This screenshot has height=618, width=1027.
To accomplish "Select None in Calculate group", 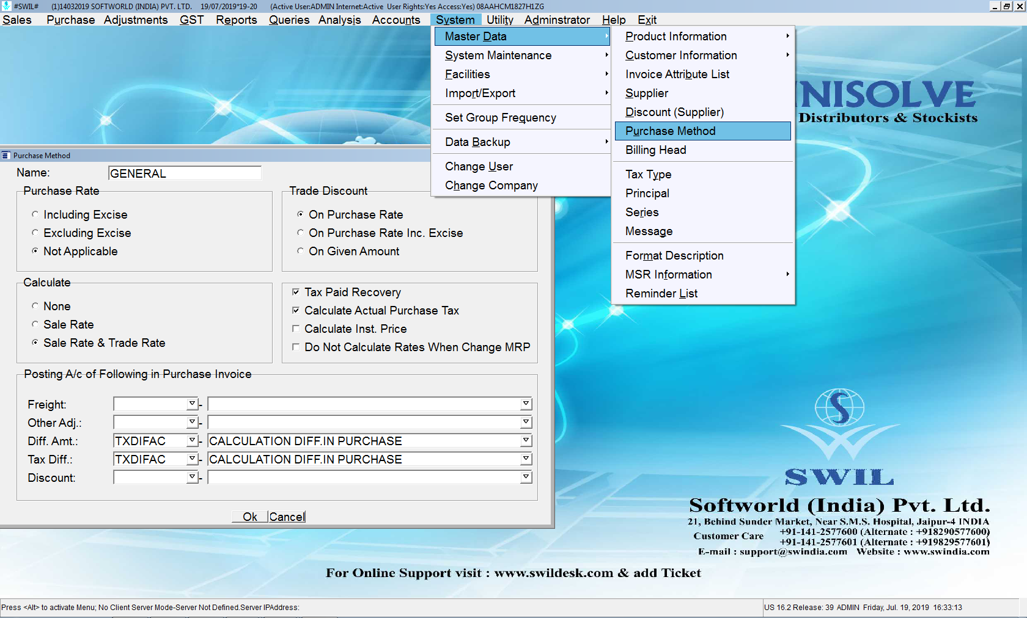I will click(35, 306).
